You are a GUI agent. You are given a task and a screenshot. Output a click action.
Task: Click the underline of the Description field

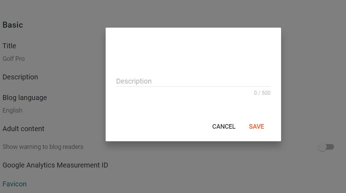(193, 86)
